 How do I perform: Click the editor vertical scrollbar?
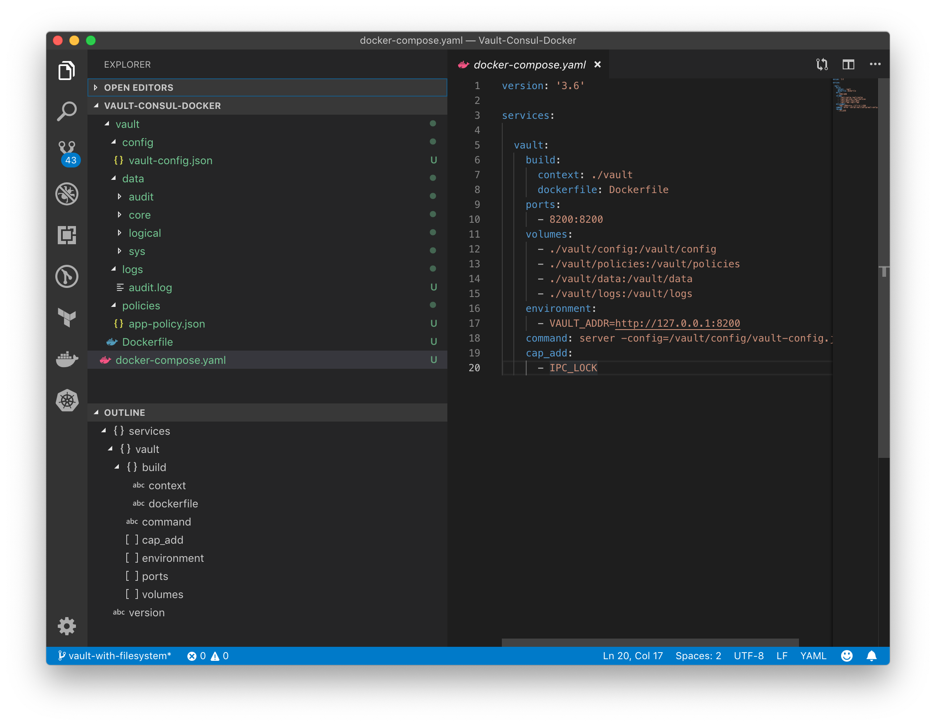click(884, 268)
